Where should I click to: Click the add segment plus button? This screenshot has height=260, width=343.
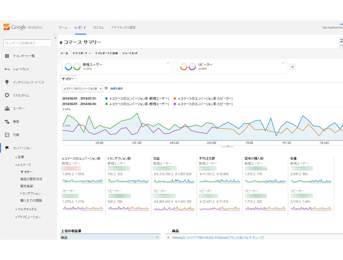(x=293, y=67)
